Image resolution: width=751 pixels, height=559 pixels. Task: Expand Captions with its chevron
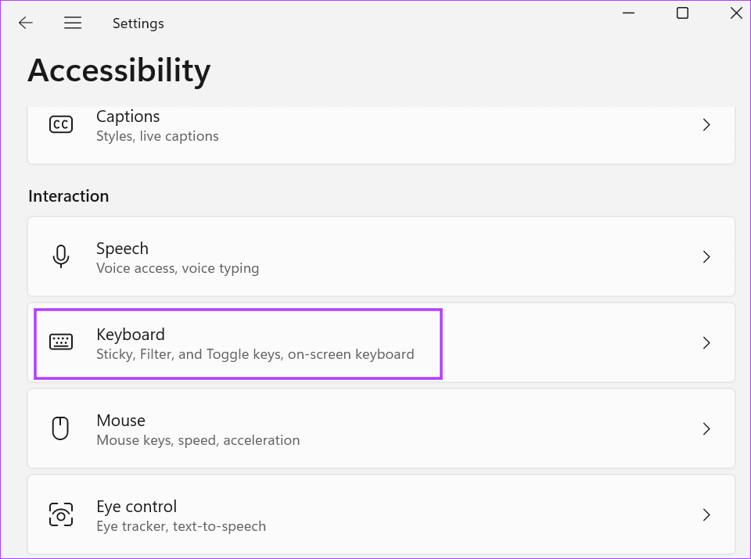(x=706, y=125)
